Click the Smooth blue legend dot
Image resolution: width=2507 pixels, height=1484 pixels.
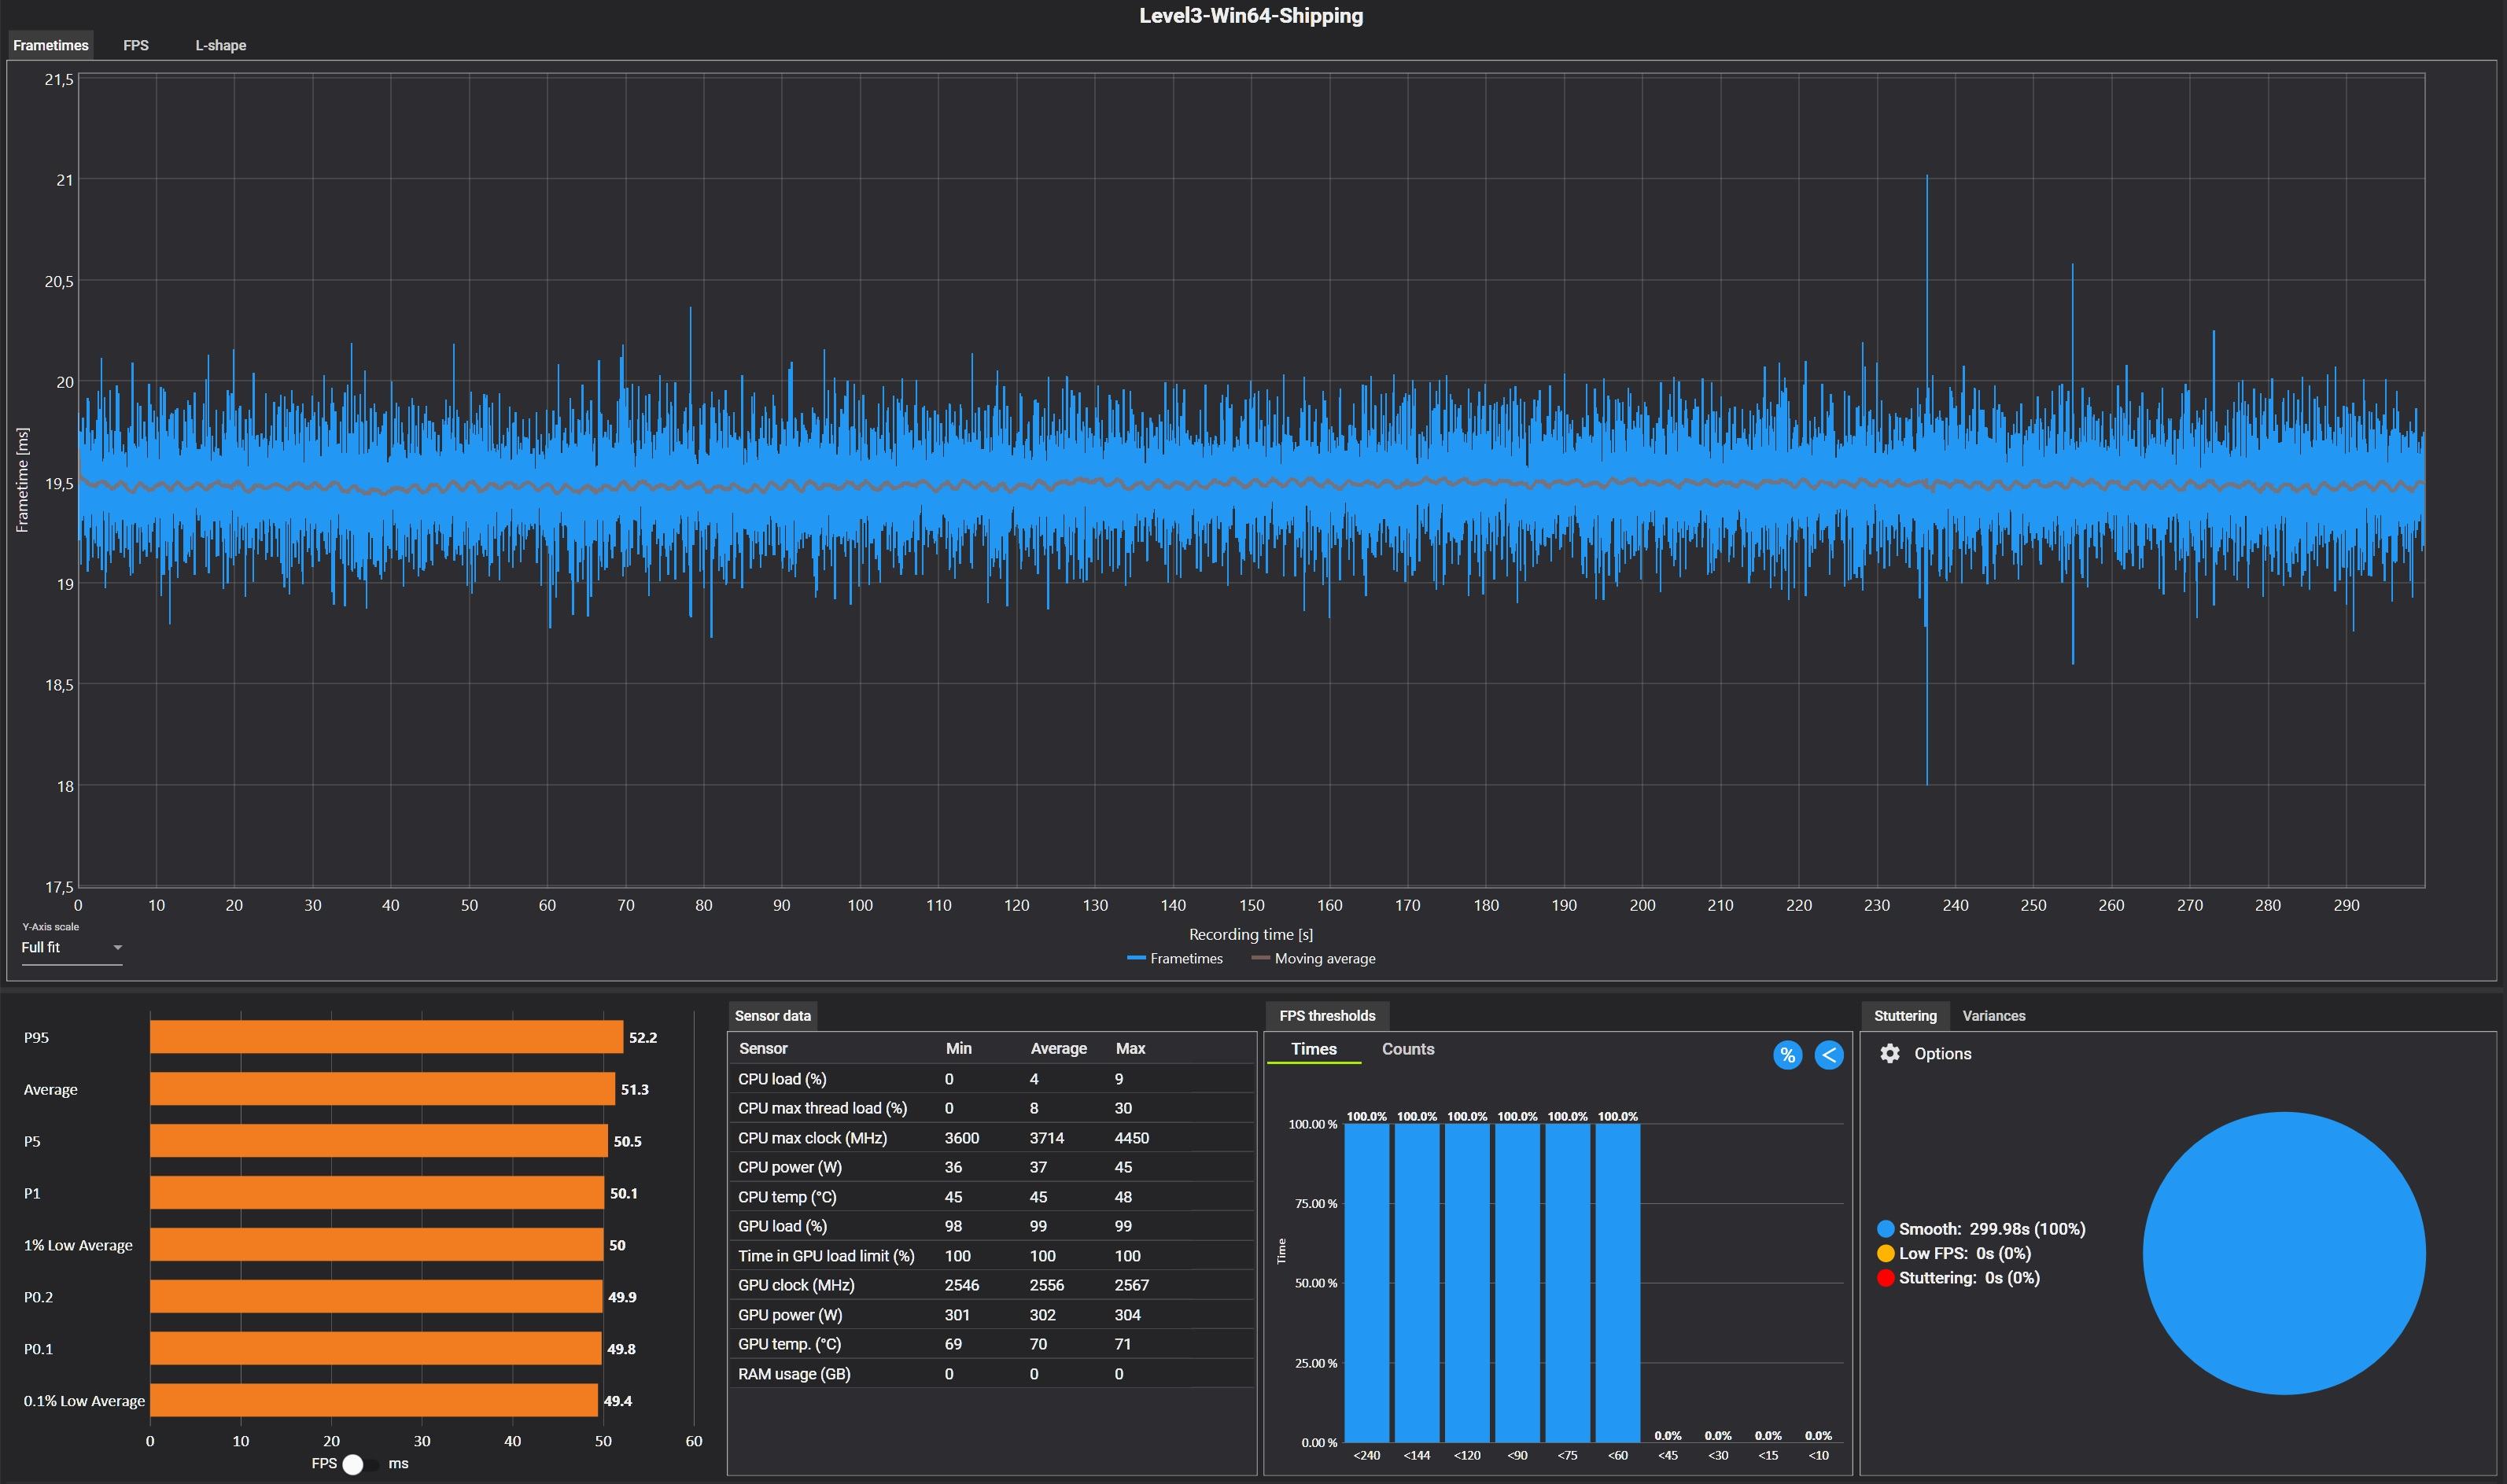(1886, 1229)
